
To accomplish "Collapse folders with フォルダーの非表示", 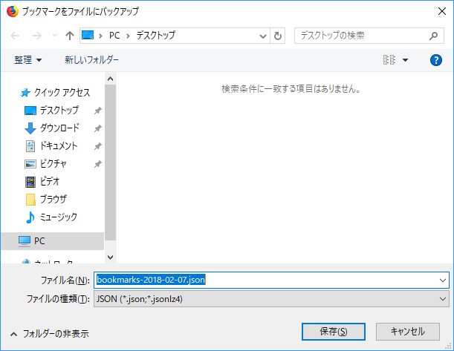I will pos(50,334).
